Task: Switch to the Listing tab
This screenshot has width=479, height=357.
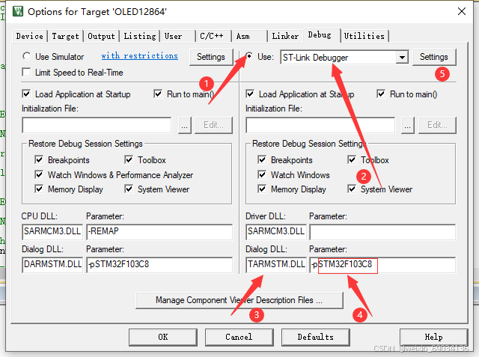Action: tap(140, 36)
